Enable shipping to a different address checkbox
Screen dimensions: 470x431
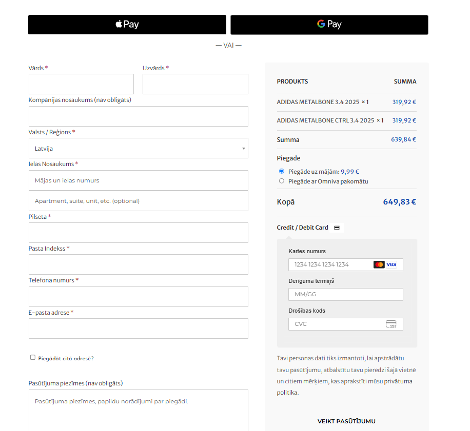(x=32, y=358)
